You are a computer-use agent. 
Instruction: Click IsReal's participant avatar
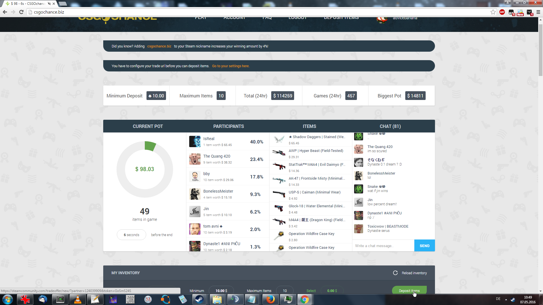[195, 141]
